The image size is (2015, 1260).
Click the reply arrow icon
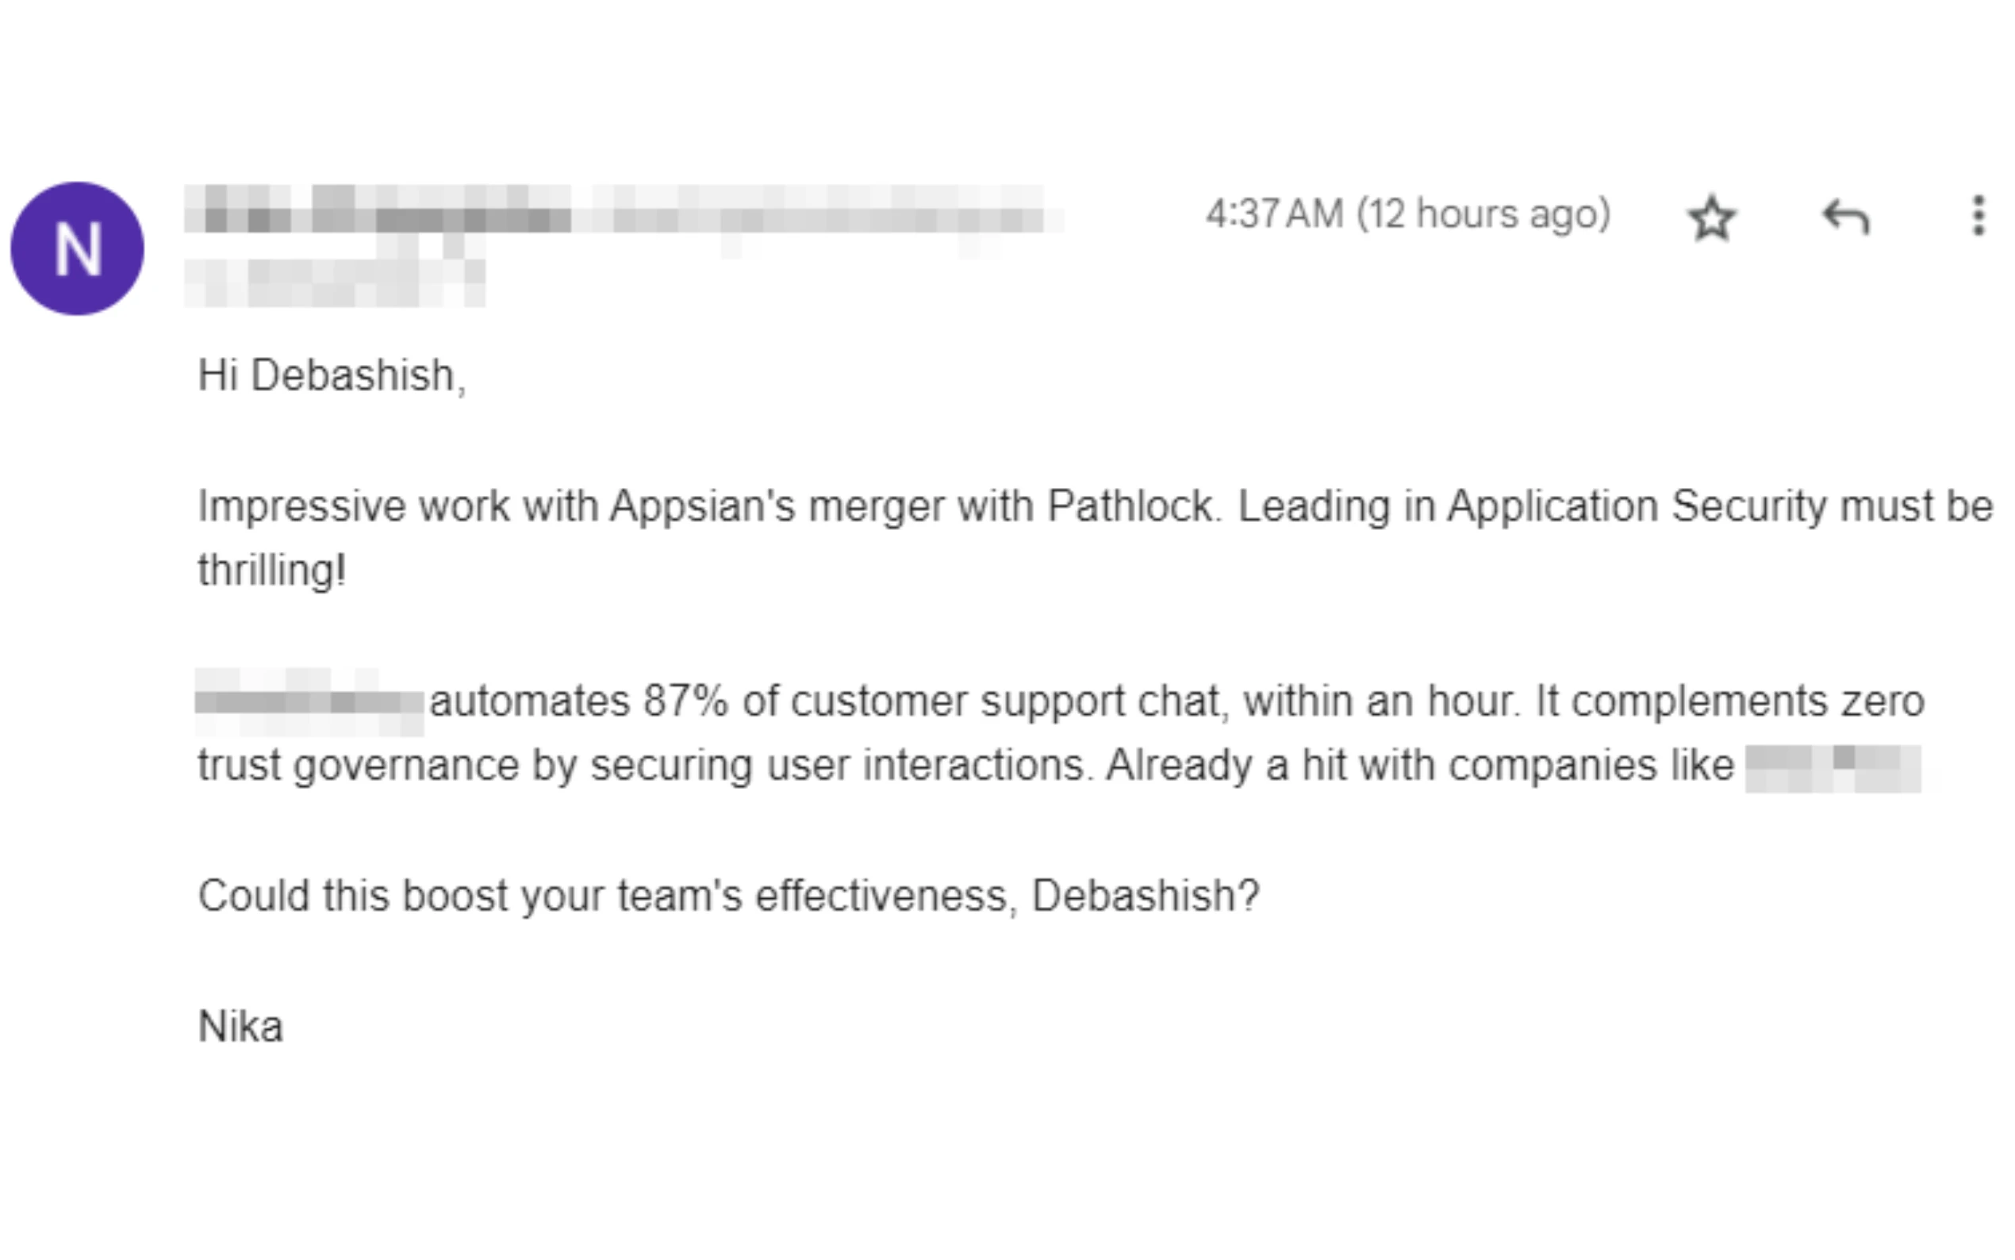1846,218
